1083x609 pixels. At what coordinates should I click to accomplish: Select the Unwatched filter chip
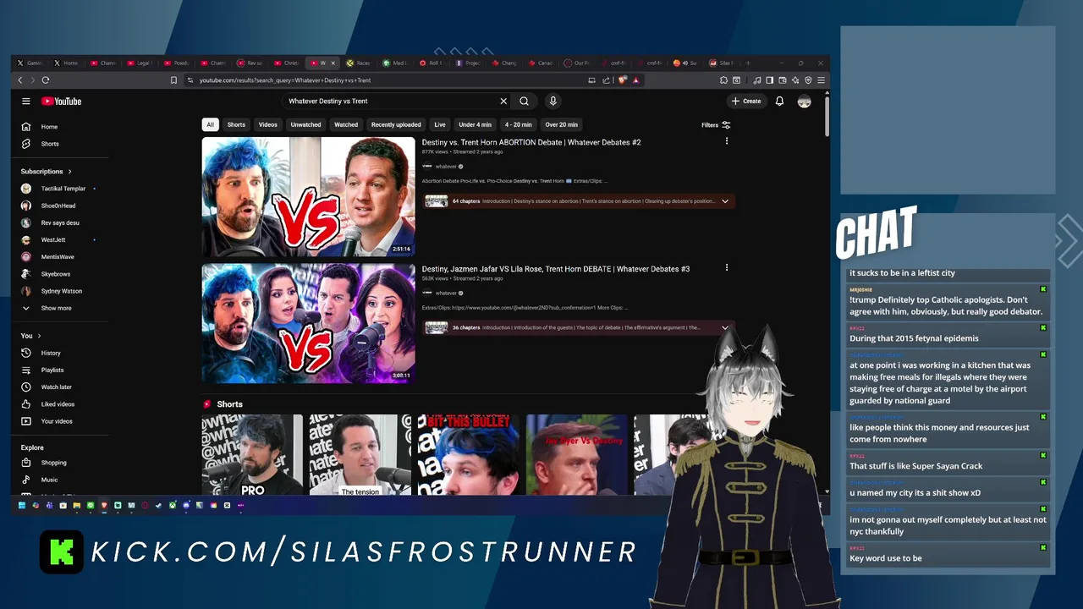point(305,124)
